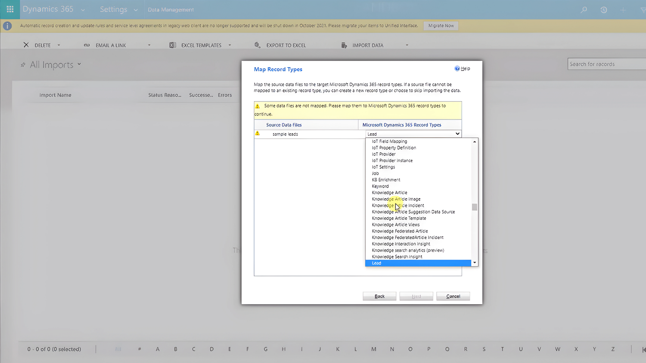Click in Search for records field
646x363 pixels.
coord(607,64)
